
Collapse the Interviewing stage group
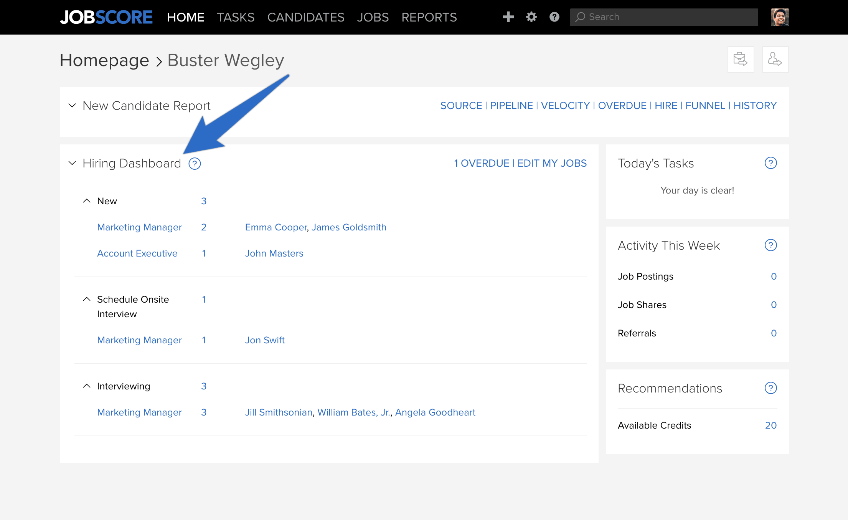click(x=87, y=386)
